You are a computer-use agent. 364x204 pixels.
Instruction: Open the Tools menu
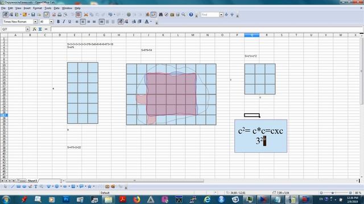click(x=48, y=8)
